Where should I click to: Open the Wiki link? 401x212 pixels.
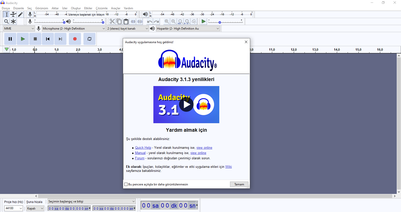pos(229,167)
